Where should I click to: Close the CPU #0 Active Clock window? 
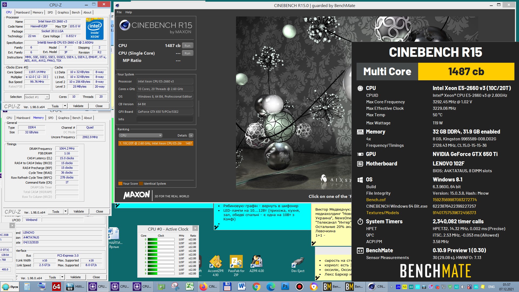pos(195,228)
